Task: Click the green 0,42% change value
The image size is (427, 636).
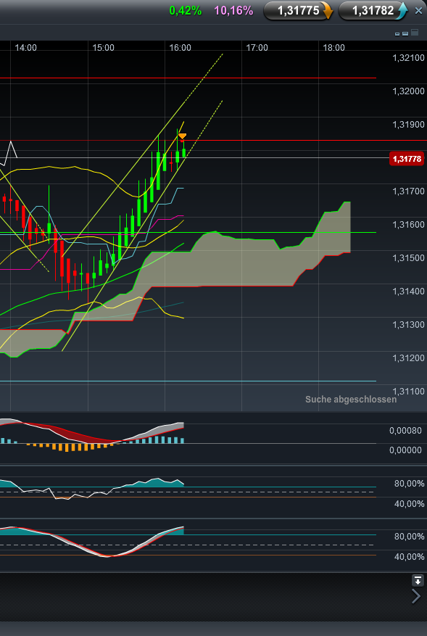Action: [186, 11]
